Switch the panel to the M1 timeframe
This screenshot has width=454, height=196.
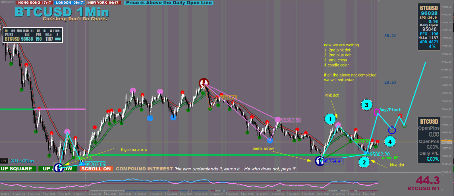(7, 31)
